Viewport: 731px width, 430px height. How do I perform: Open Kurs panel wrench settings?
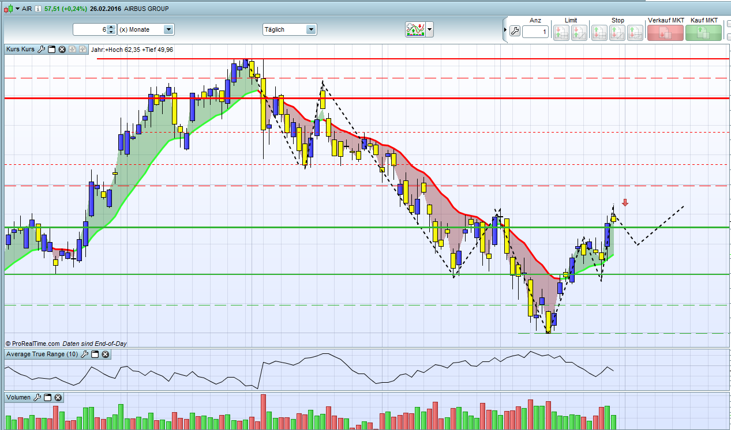click(x=42, y=50)
